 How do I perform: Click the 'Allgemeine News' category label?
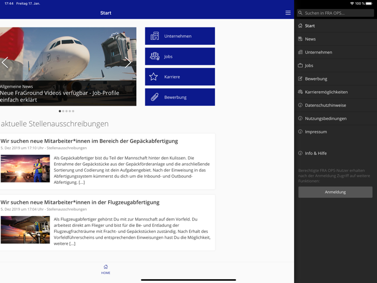point(17,86)
